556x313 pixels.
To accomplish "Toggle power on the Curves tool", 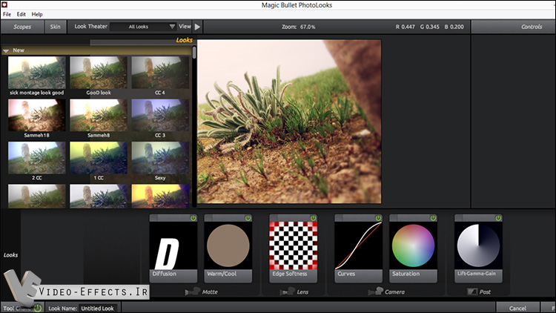I will [378, 218].
